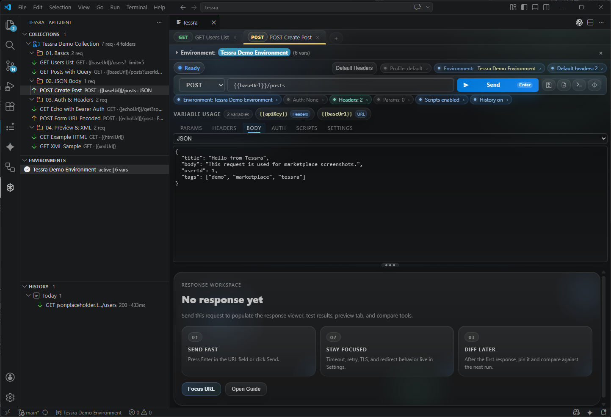611x417 pixels.
Task: Open the Open Guide button
Action: click(x=246, y=389)
